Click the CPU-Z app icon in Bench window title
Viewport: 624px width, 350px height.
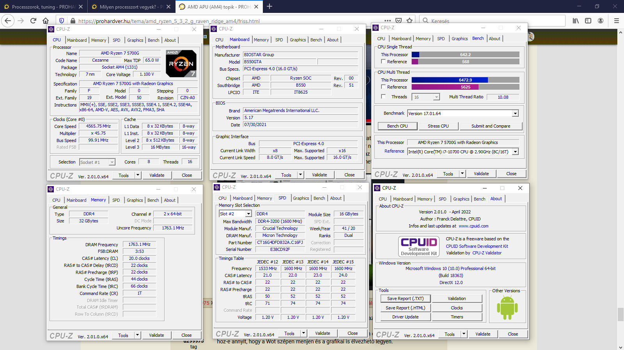click(x=376, y=28)
